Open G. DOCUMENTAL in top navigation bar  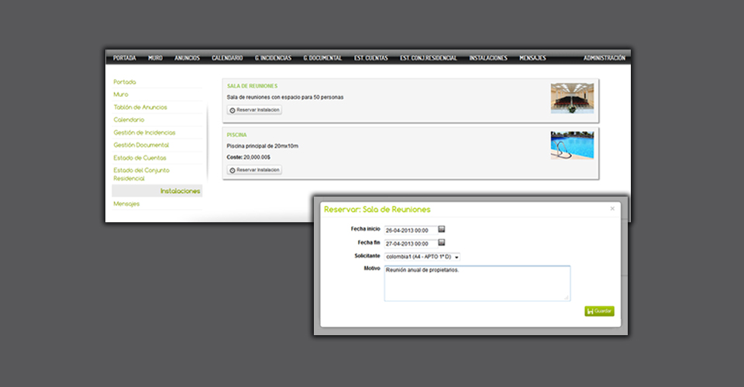(322, 58)
